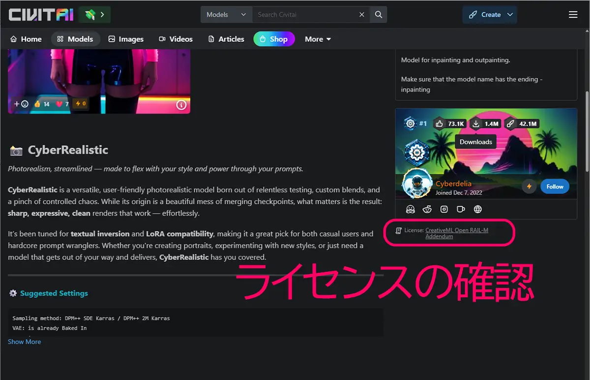Open the Shop page
This screenshot has height=380, width=590.
click(x=274, y=39)
